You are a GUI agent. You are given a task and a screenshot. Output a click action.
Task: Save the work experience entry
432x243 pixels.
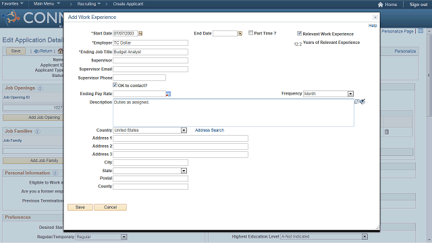(x=80, y=207)
